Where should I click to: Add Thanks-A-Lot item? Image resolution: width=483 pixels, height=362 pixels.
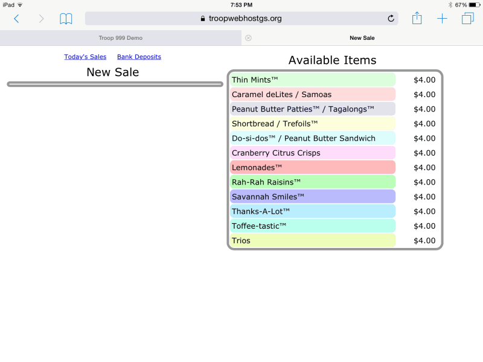coord(313,212)
